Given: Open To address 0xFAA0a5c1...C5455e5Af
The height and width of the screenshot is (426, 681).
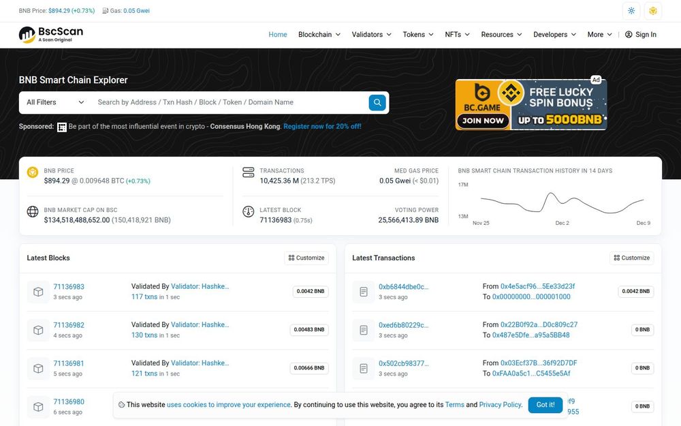Looking at the screenshot, I should [531, 374].
